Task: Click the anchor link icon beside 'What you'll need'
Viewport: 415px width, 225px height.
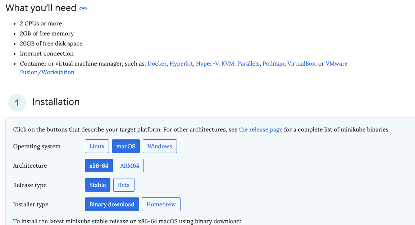Action: pyautogui.click(x=83, y=9)
